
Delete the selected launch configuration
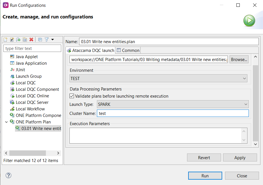point(31,40)
